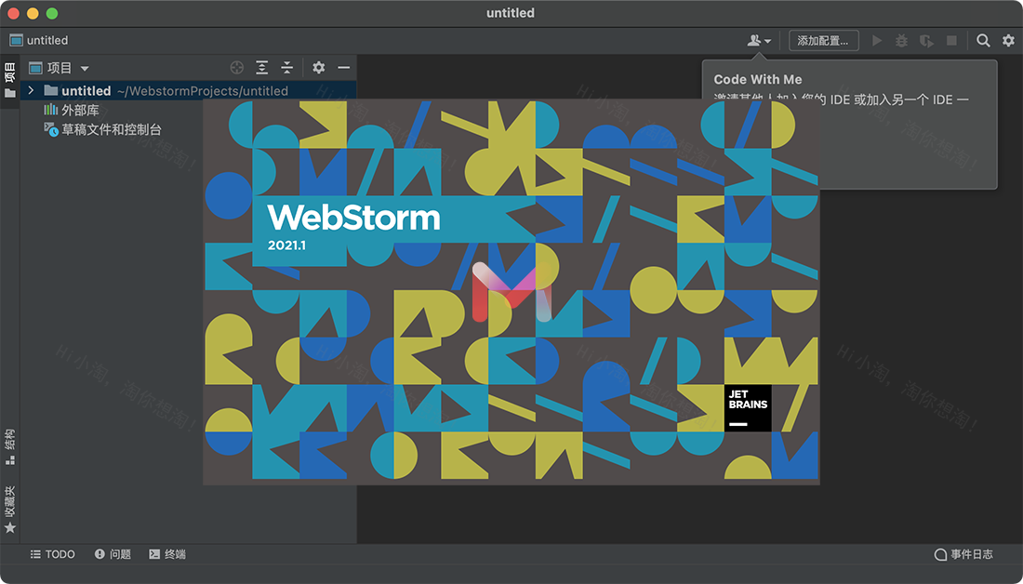The image size is (1023, 584).
Task: Click the Debug bug icon in toolbar
Action: [x=902, y=41]
